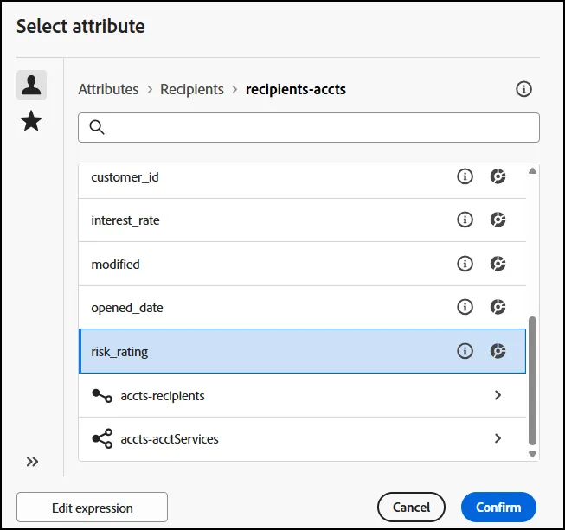View value distribution for modified

(x=498, y=264)
